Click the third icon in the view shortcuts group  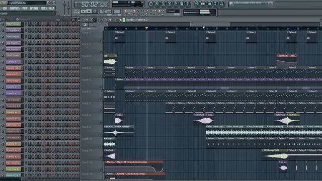[x=209, y=4]
